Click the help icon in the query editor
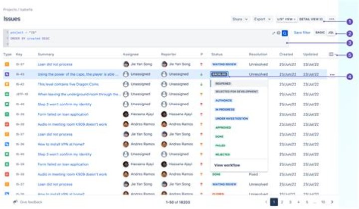 click(x=278, y=33)
